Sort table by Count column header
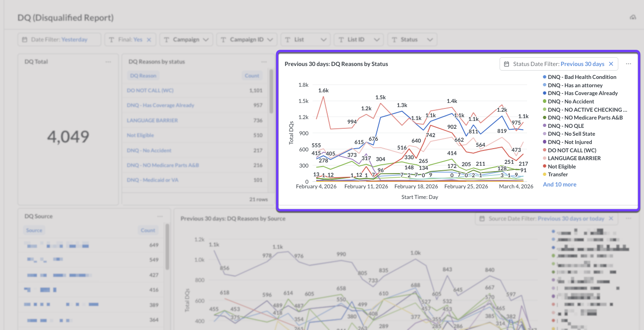 point(252,76)
